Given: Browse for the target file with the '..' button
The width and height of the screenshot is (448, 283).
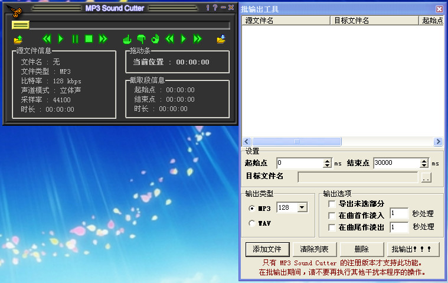Looking at the screenshot, I should pyautogui.click(x=426, y=177).
